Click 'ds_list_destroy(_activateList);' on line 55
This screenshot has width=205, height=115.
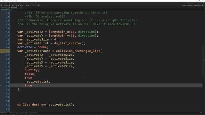click(46, 104)
